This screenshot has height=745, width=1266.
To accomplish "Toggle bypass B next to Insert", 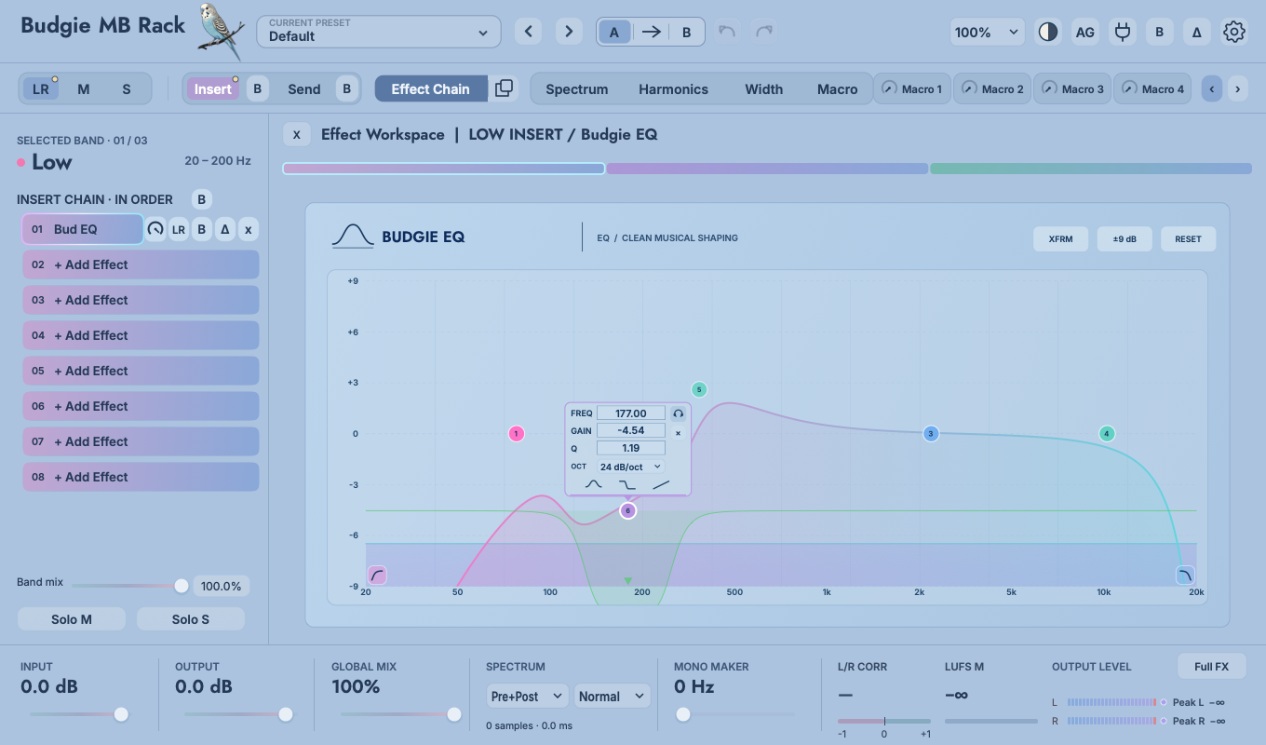I will click(258, 88).
